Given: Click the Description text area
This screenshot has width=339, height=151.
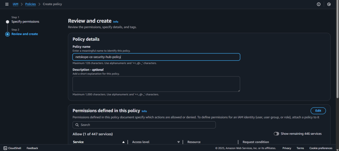Looking at the screenshot, I should [x=156, y=84].
